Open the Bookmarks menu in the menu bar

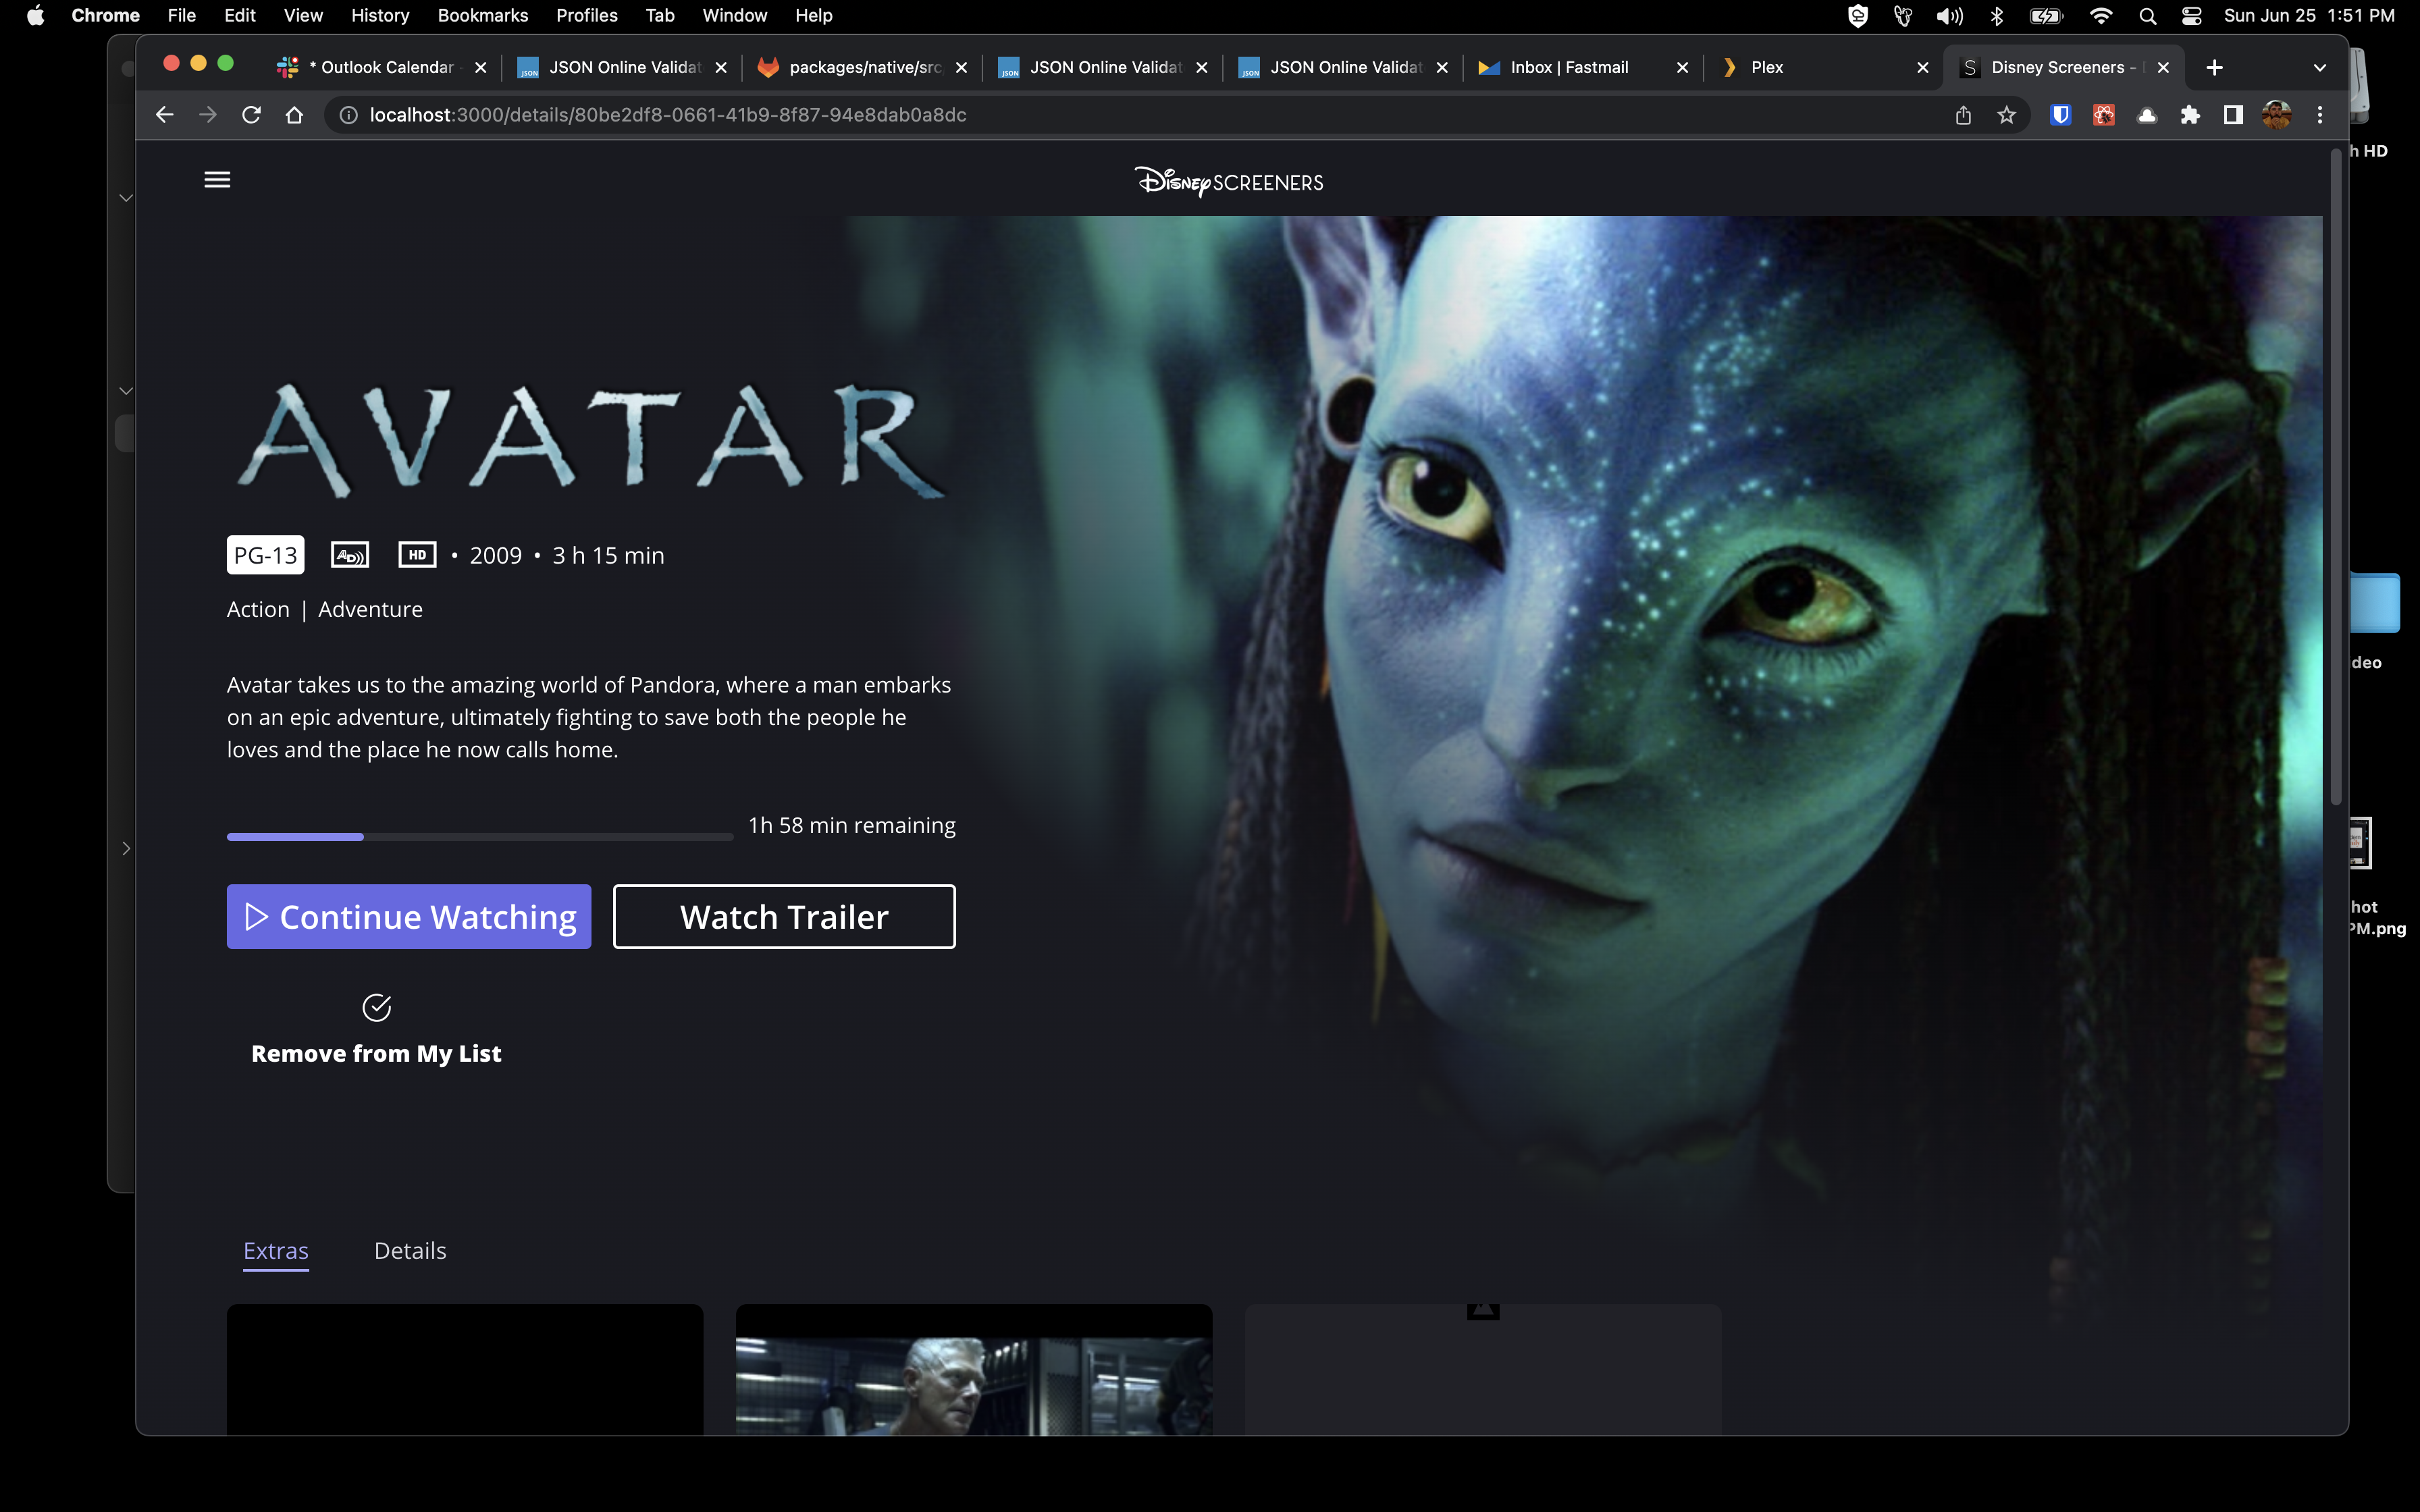483,15
